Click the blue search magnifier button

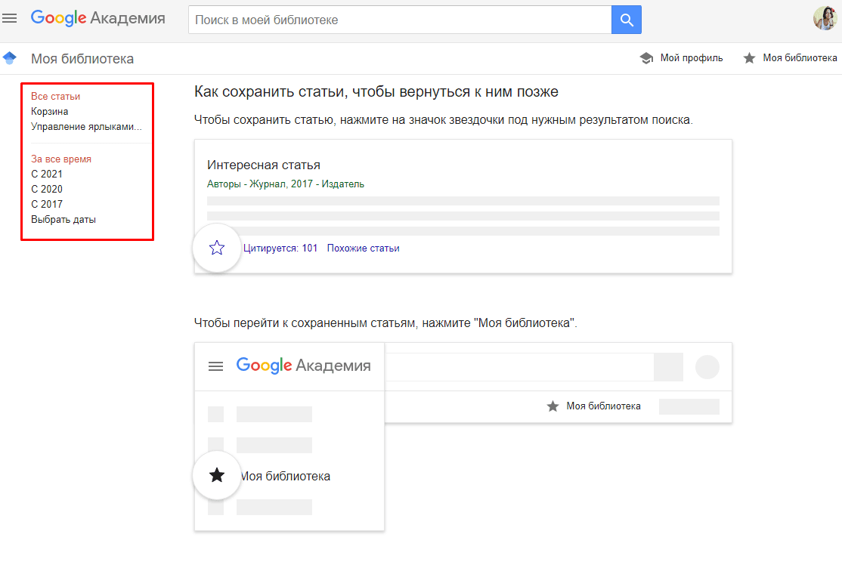626,20
